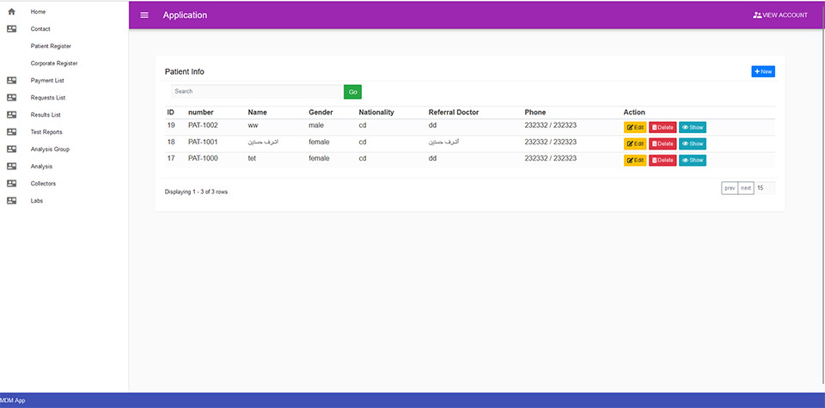Screen dimensions: 825x408
Task: Open the Home menu item
Action: [38, 11]
